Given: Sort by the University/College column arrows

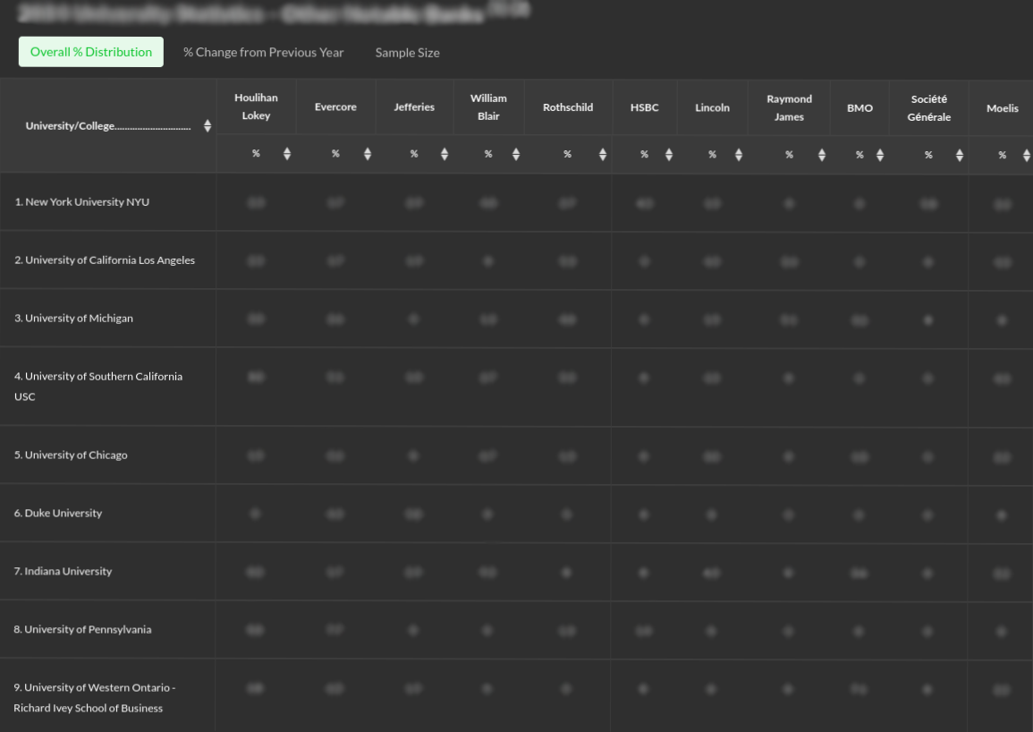Looking at the screenshot, I should coord(207,126).
